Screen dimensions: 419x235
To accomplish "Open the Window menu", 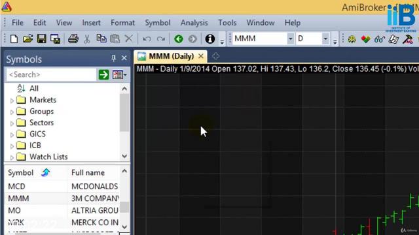I will [x=261, y=23].
